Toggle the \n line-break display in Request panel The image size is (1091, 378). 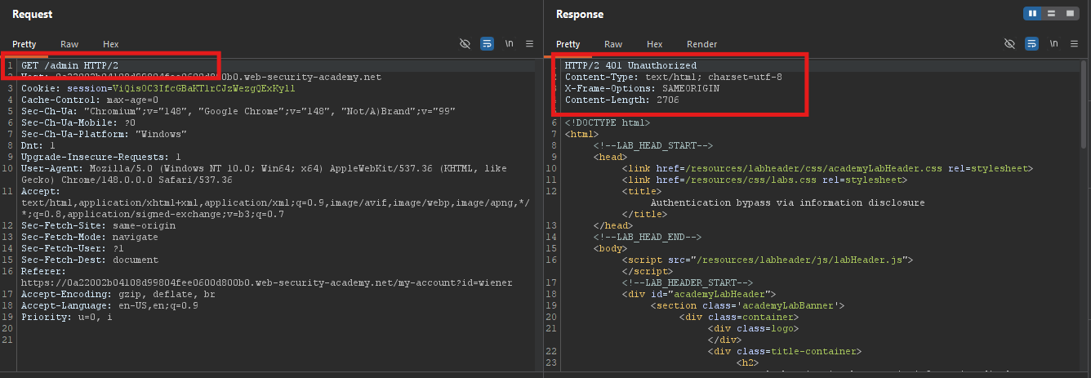point(509,44)
